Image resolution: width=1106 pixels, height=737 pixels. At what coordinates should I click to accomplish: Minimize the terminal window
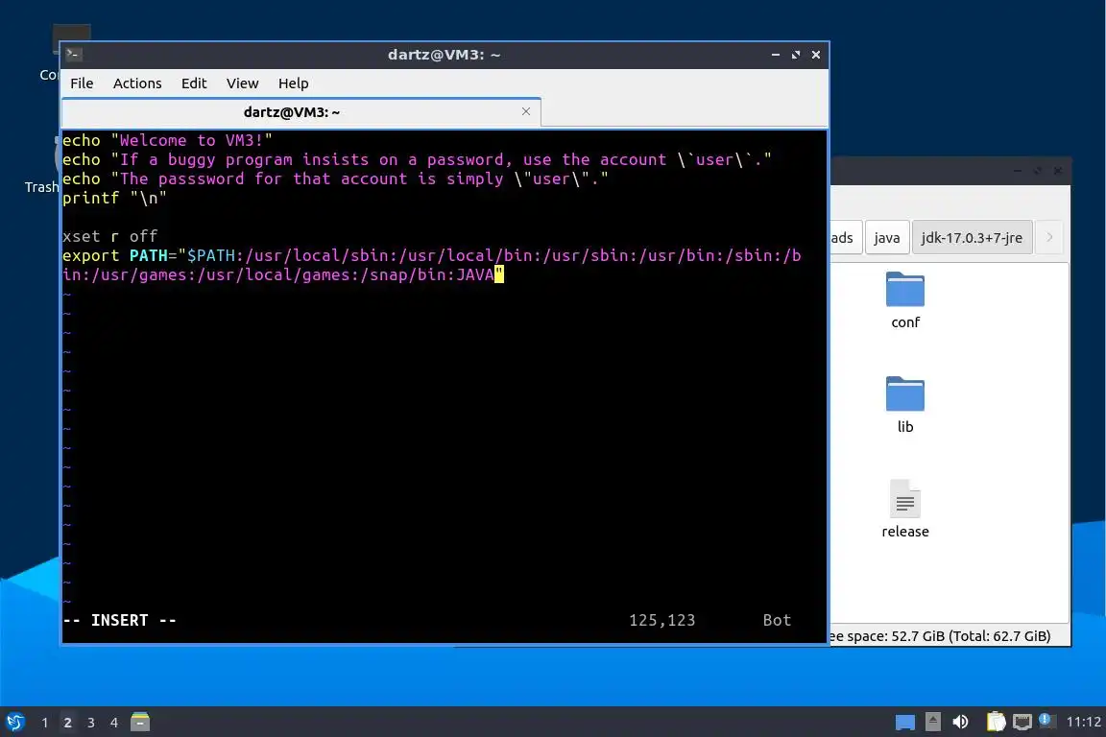[x=775, y=55]
